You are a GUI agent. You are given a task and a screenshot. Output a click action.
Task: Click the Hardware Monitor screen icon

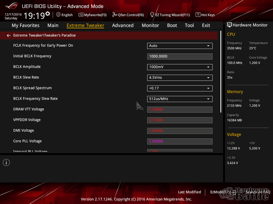229,25
